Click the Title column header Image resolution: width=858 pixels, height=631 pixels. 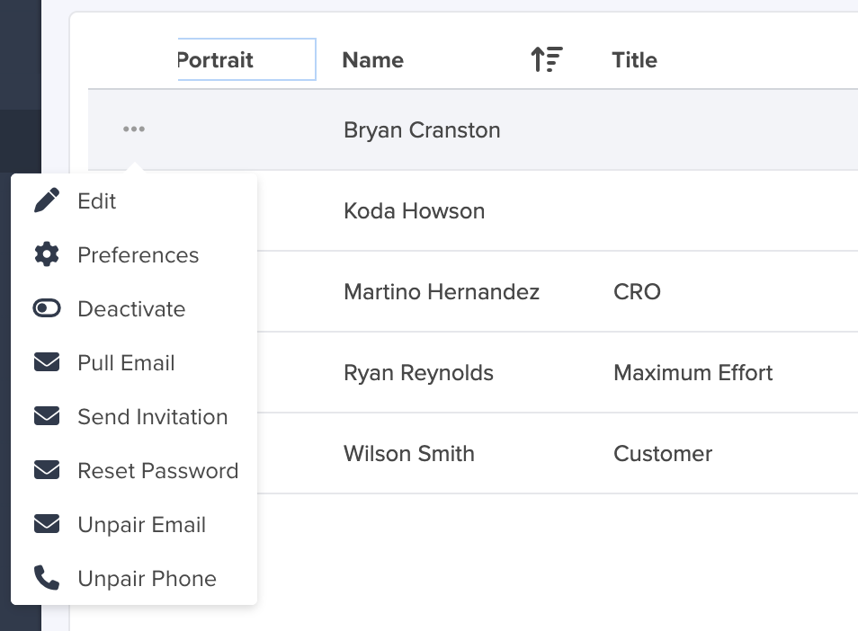(634, 59)
